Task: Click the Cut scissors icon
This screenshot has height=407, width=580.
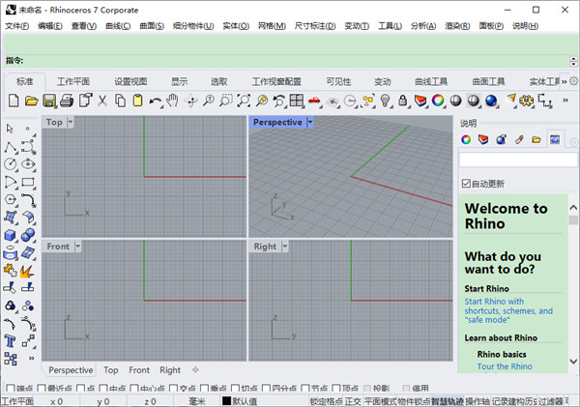Action: (x=101, y=101)
